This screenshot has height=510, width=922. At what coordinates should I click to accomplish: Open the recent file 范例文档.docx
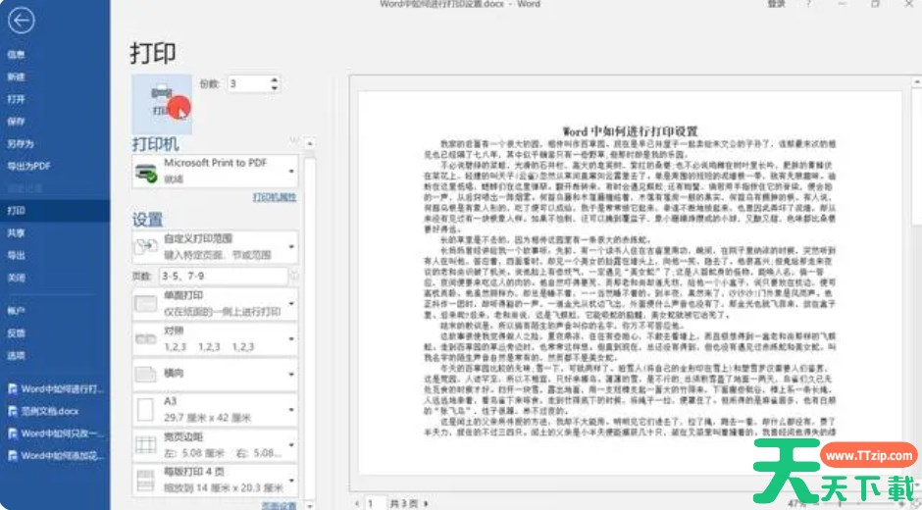(x=49, y=411)
